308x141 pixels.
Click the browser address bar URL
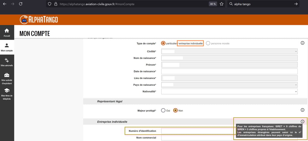[97, 4]
